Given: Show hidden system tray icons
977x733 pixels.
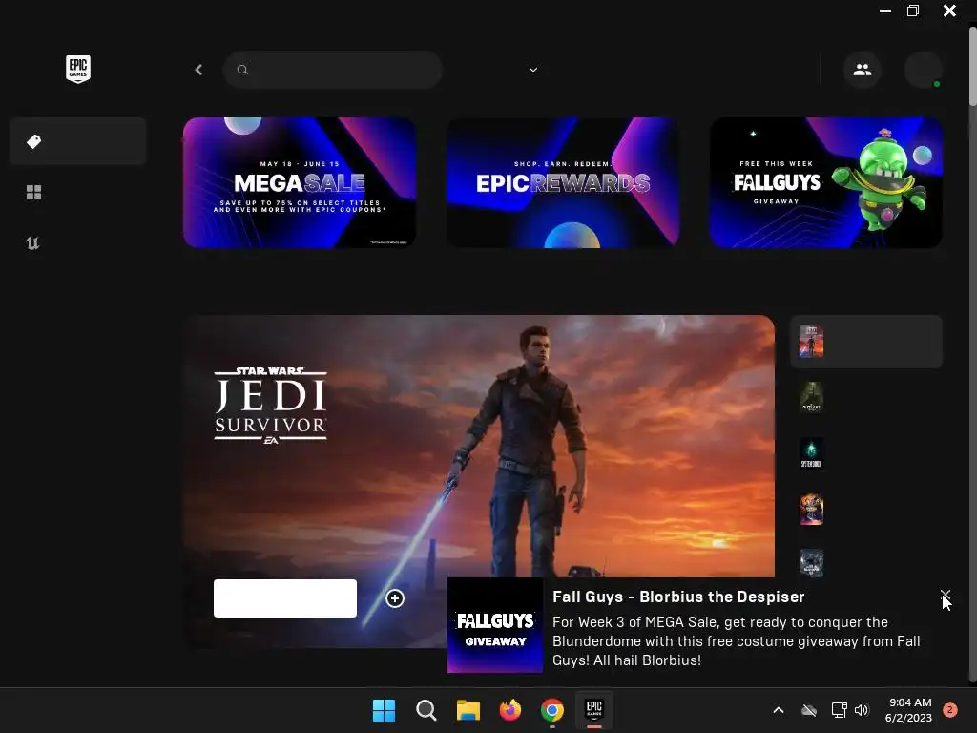Looking at the screenshot, I should (779, 710).
